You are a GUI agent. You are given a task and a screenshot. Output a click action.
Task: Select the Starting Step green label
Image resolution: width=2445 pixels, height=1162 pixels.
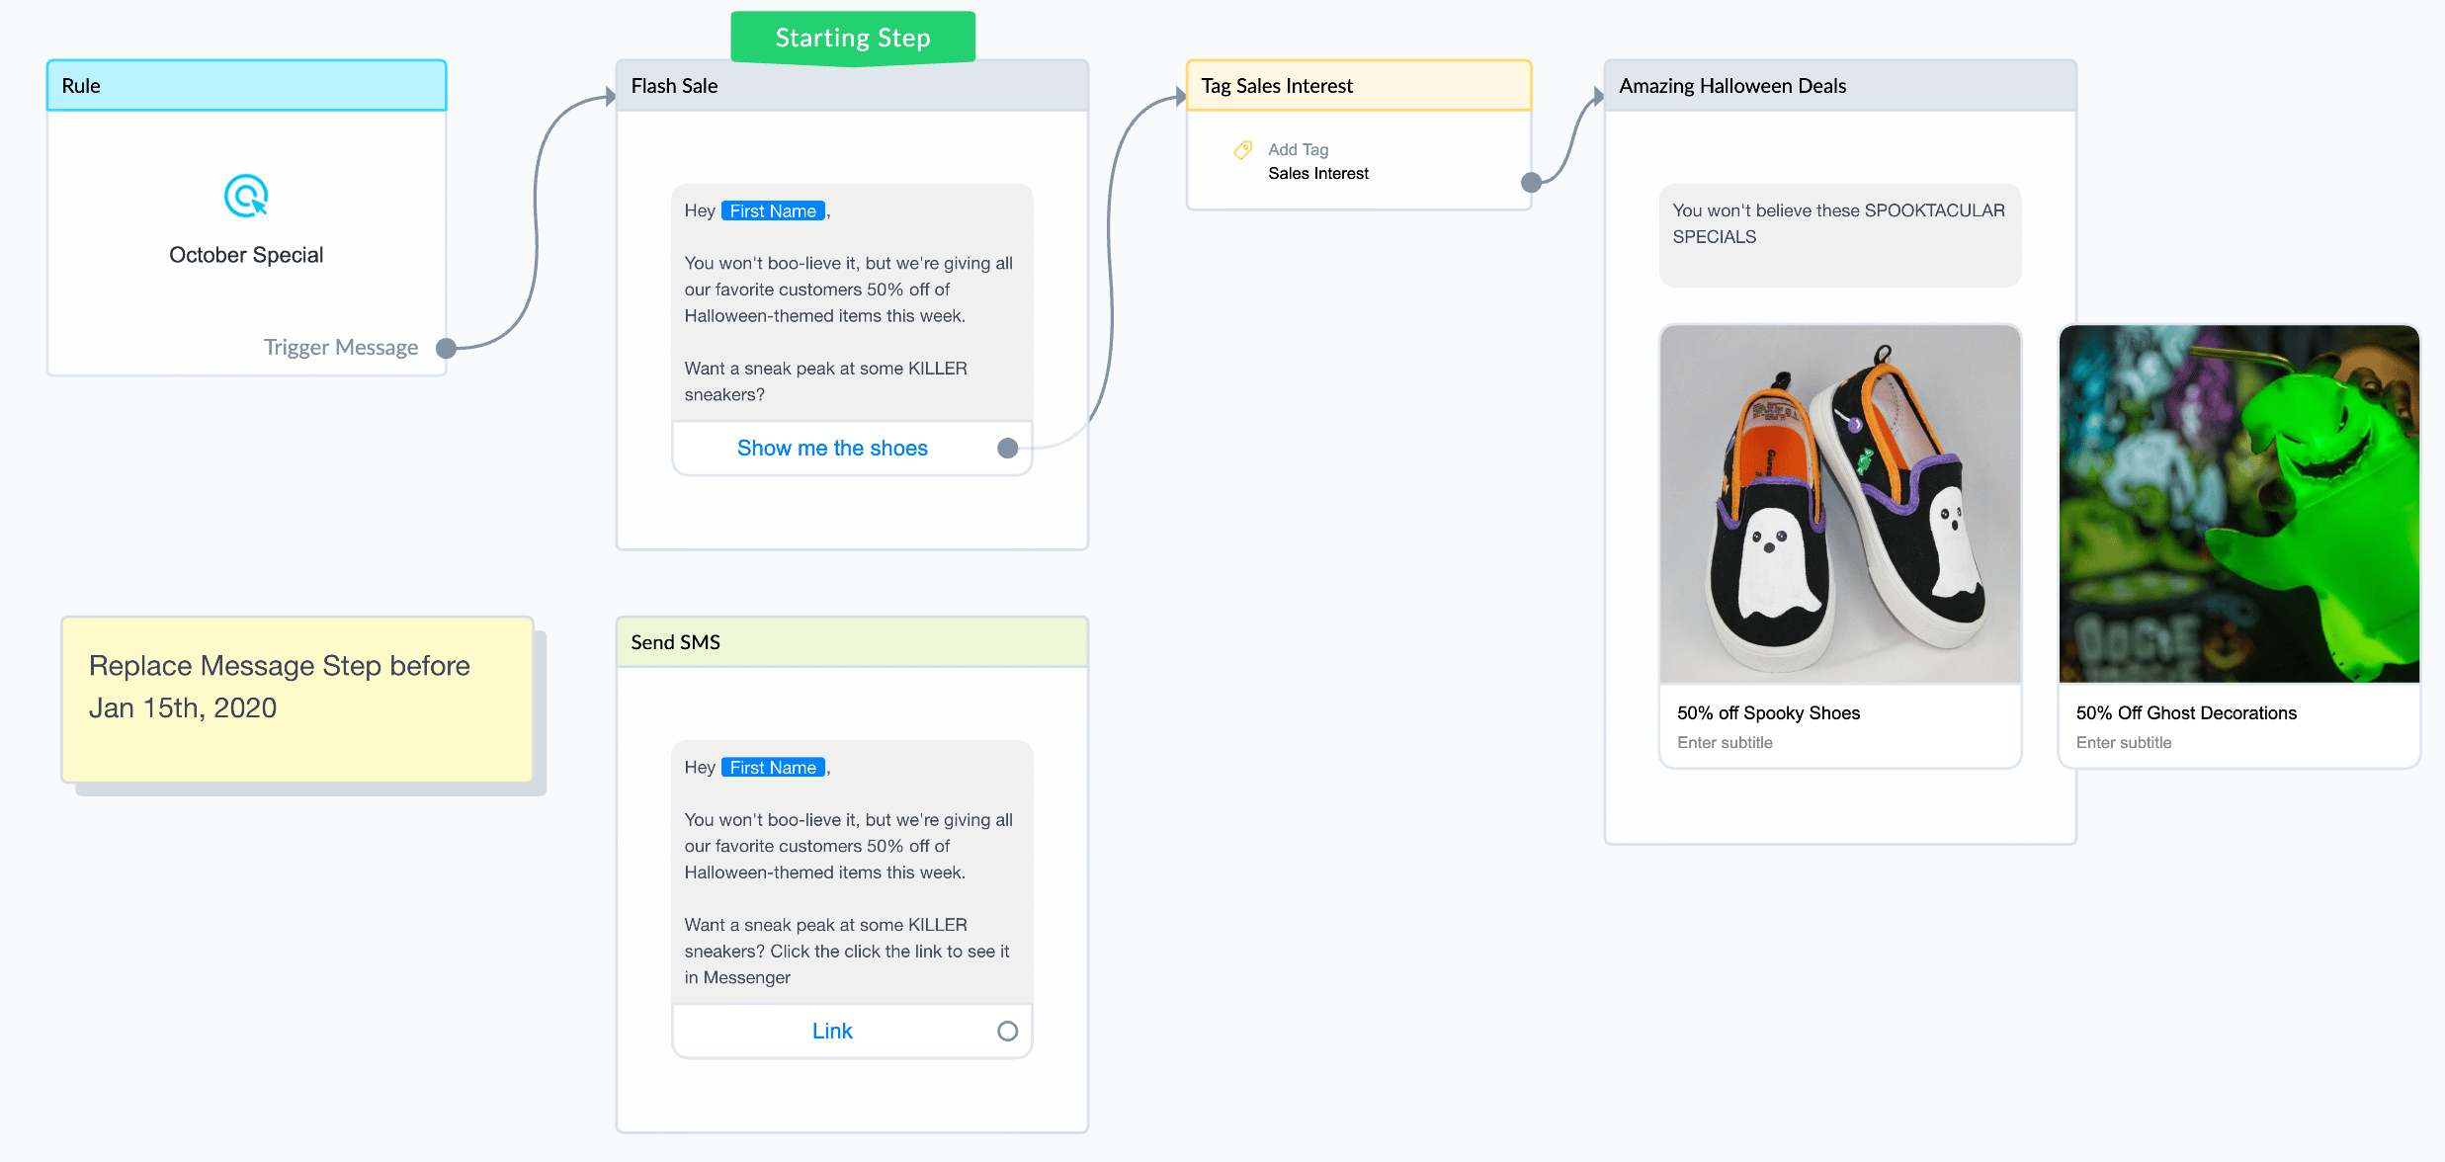coord(853,39)
